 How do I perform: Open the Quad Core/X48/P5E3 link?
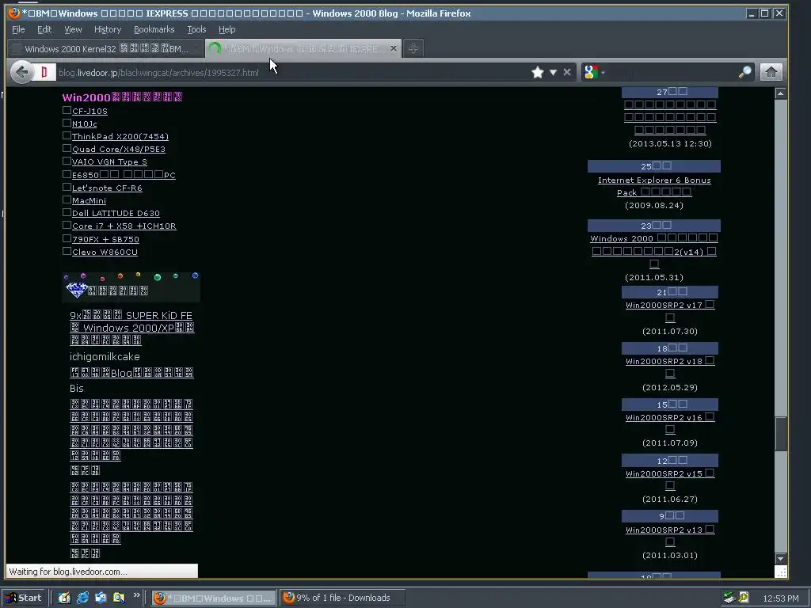coord(119,150)
